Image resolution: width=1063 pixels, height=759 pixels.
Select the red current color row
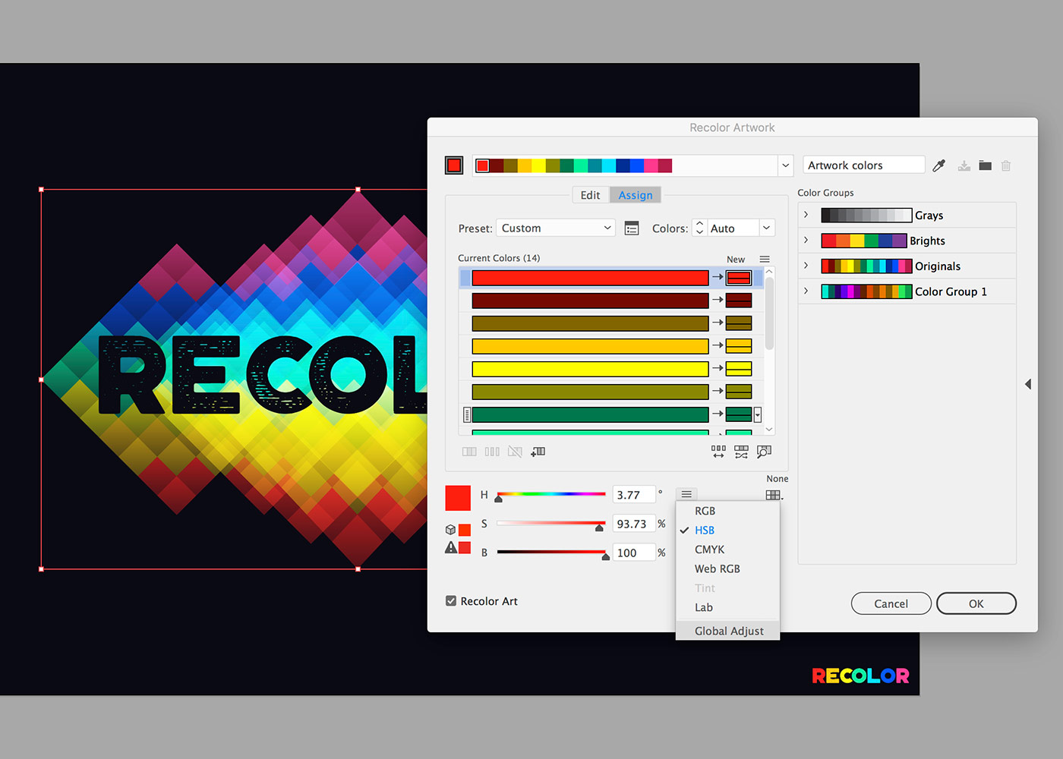tap(590, 278)
